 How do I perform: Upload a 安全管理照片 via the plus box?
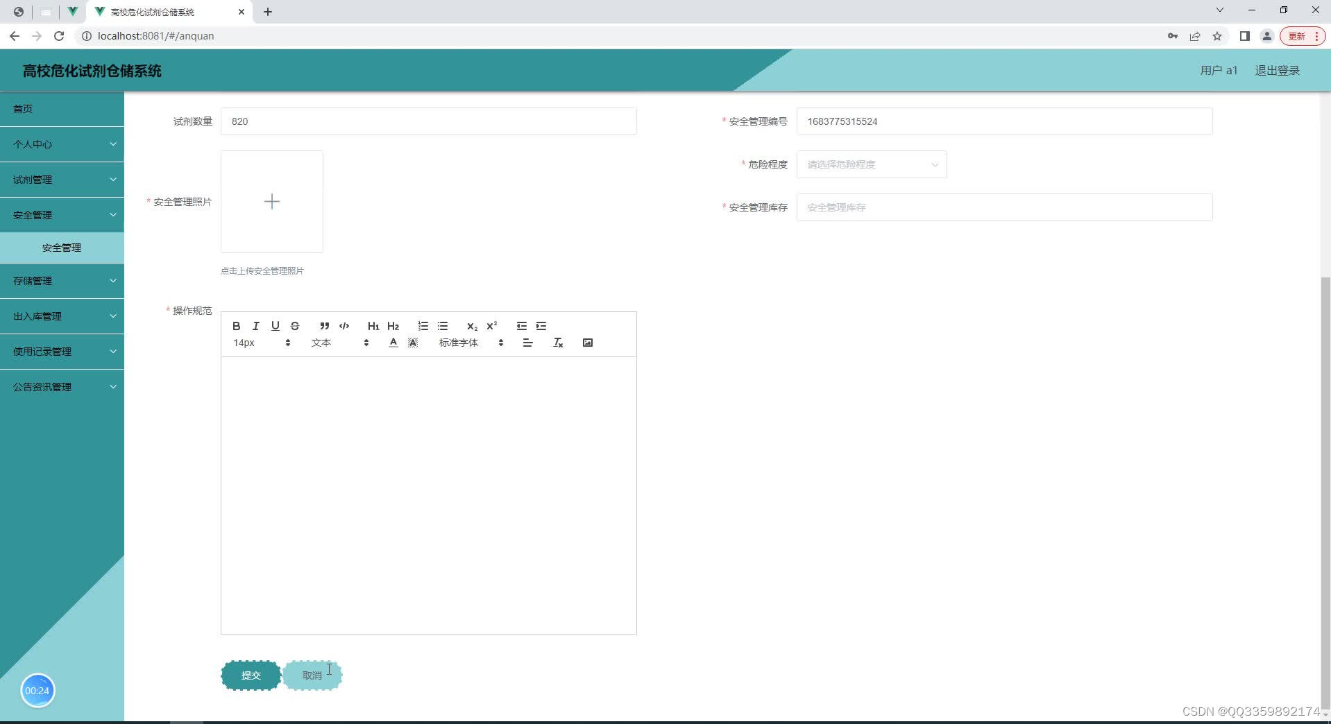click(272, 202)
